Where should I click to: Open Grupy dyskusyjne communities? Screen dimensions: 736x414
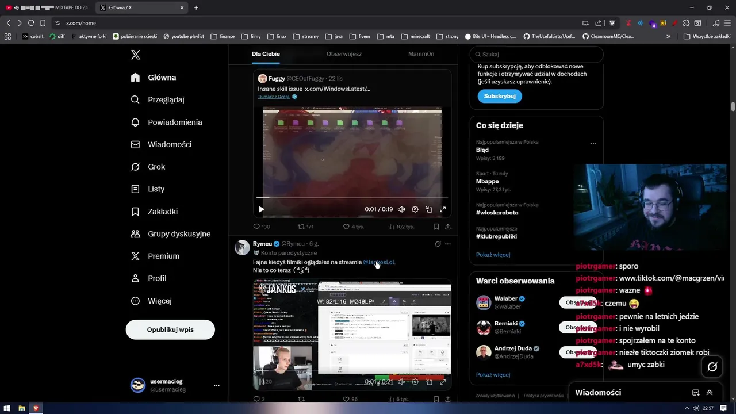tap(171, 234)
